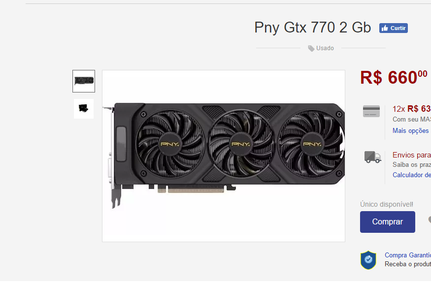431x283 pixels.
Task: Select the first graphics card thumbnail
Action: [84, 81]
